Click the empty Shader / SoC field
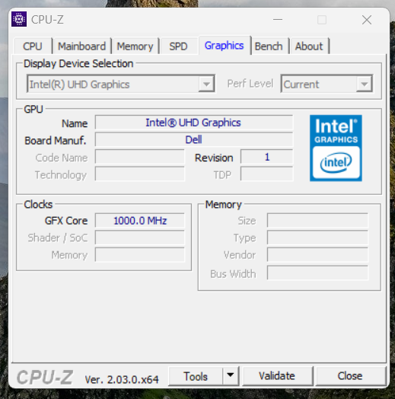Image resolution: width=395 pixels, height=399 pixels. (x=140, y=238)
